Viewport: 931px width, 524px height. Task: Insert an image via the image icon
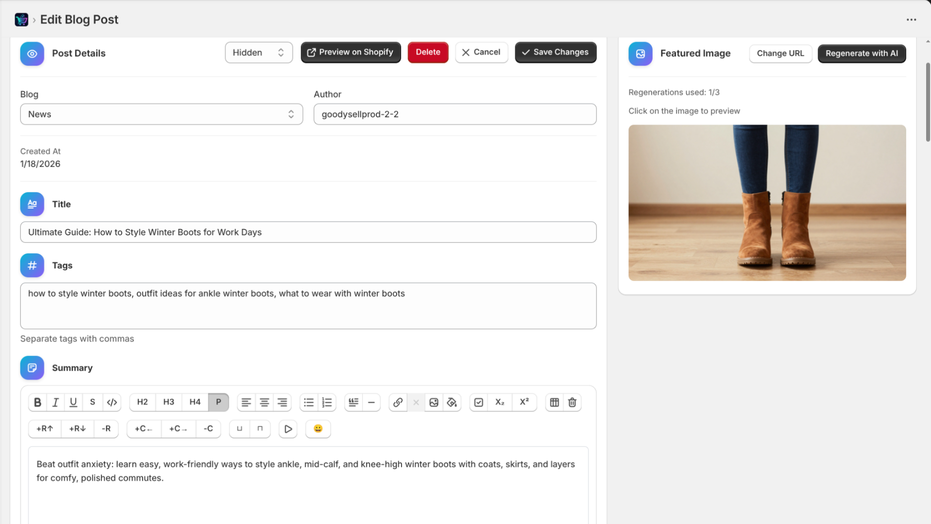pos(434,402)
